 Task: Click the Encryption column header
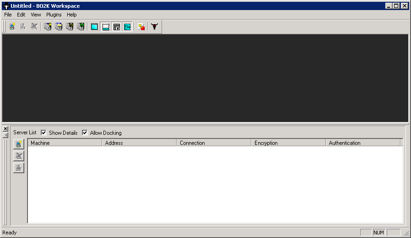tap(288, 143)
